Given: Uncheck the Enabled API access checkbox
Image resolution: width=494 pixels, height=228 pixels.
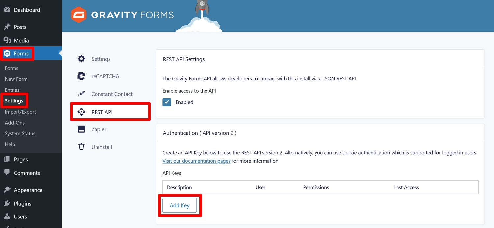Looking at the screenshot, I should pyautogui.click(x=167, y=102).
